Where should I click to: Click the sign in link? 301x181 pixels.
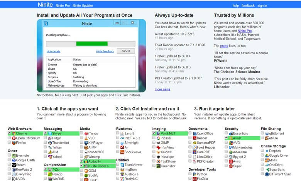pos(262,6)
